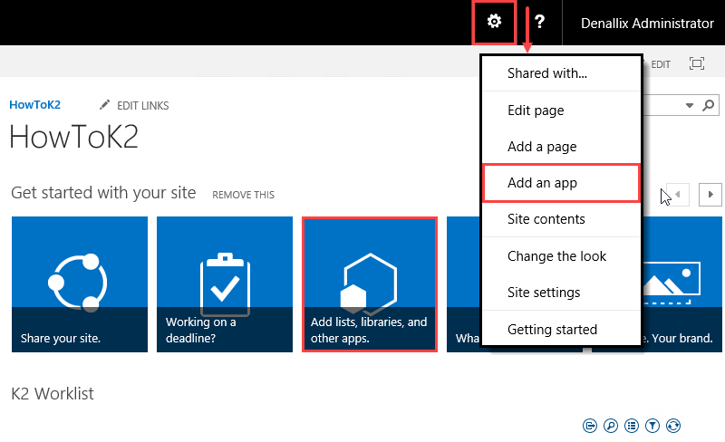Click the REMOVE THIS link
Screen dimensions: 725x442
tap(243, 195)
